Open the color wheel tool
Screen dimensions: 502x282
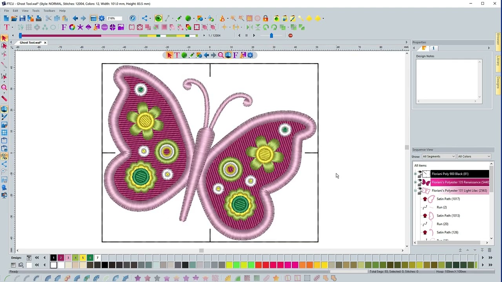coord(72,27)
